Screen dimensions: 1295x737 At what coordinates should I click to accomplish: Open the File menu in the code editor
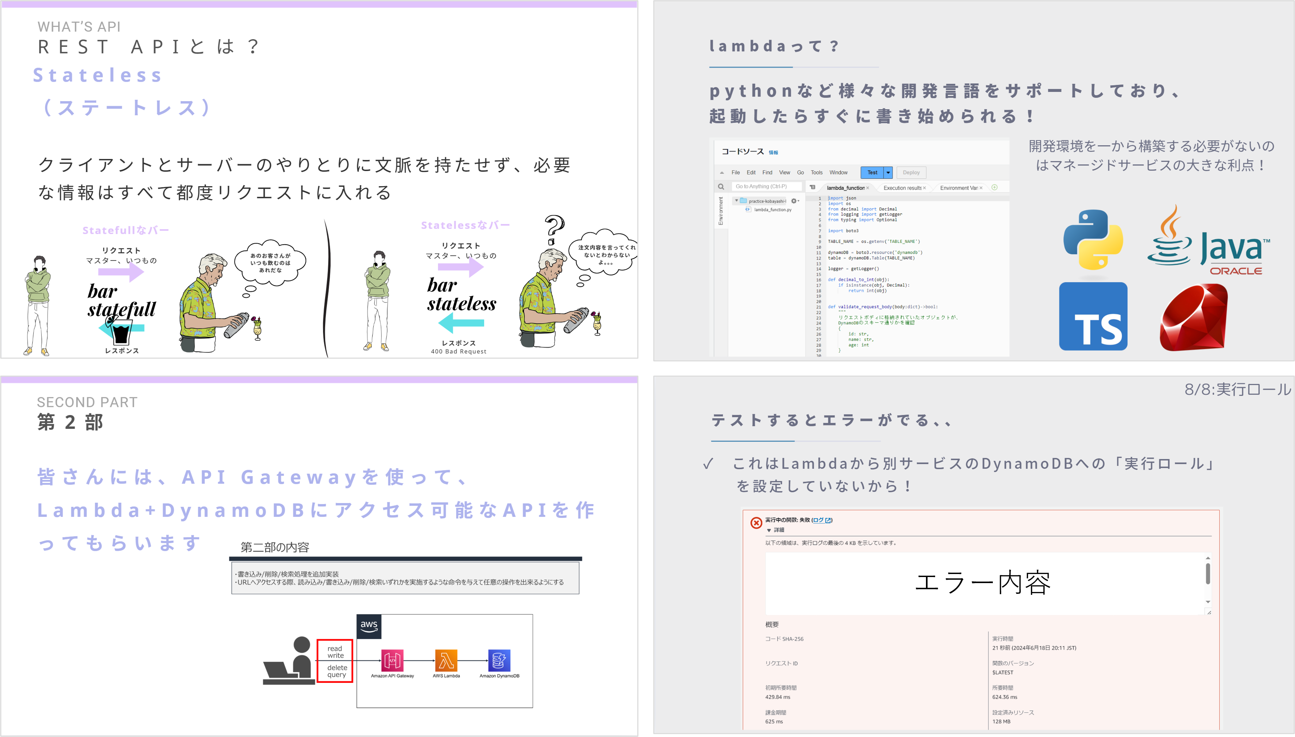(x=735, y=173)
